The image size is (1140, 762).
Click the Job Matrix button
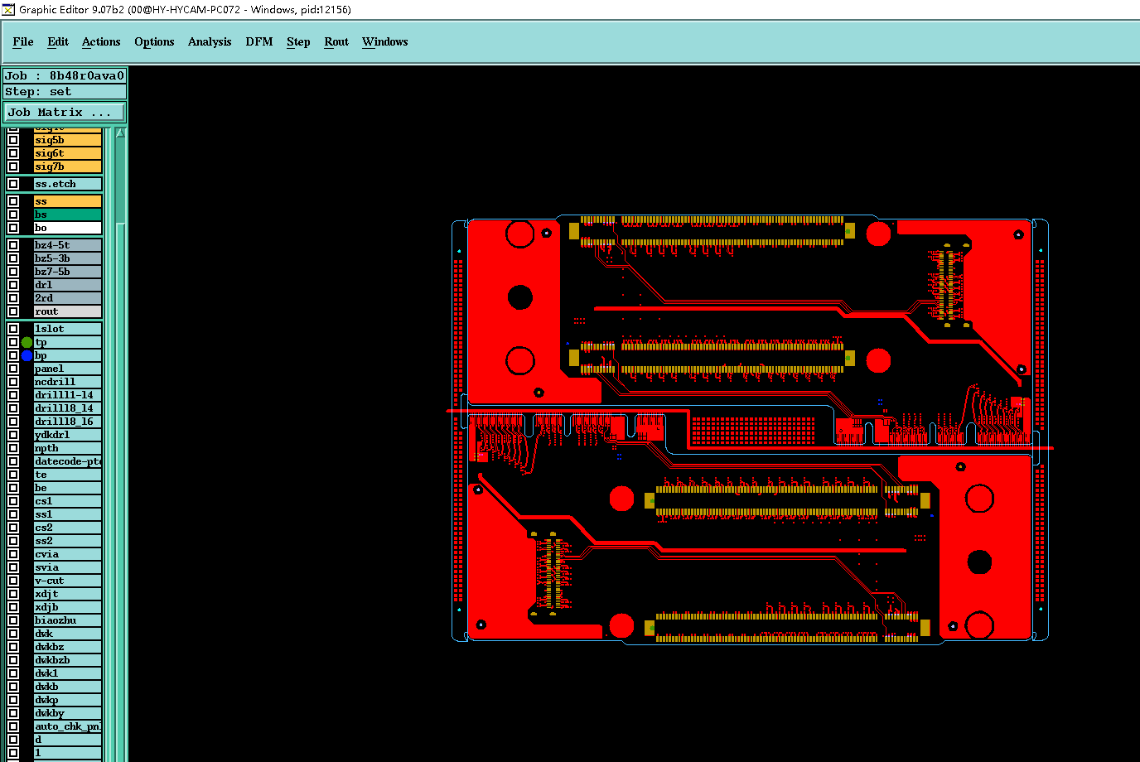65,112
